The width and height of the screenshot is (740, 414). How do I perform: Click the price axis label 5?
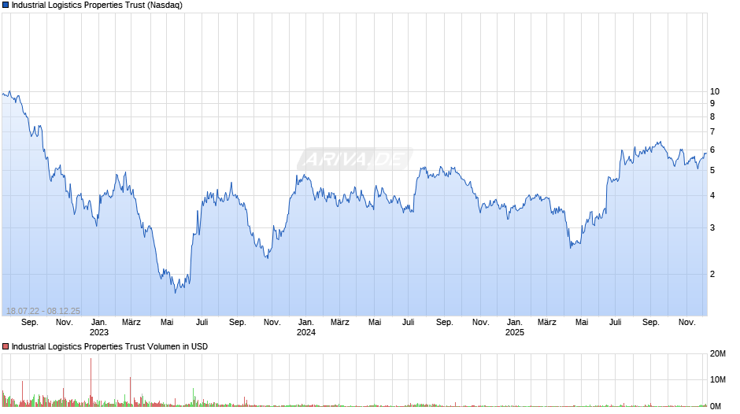(x=712, y=171)
